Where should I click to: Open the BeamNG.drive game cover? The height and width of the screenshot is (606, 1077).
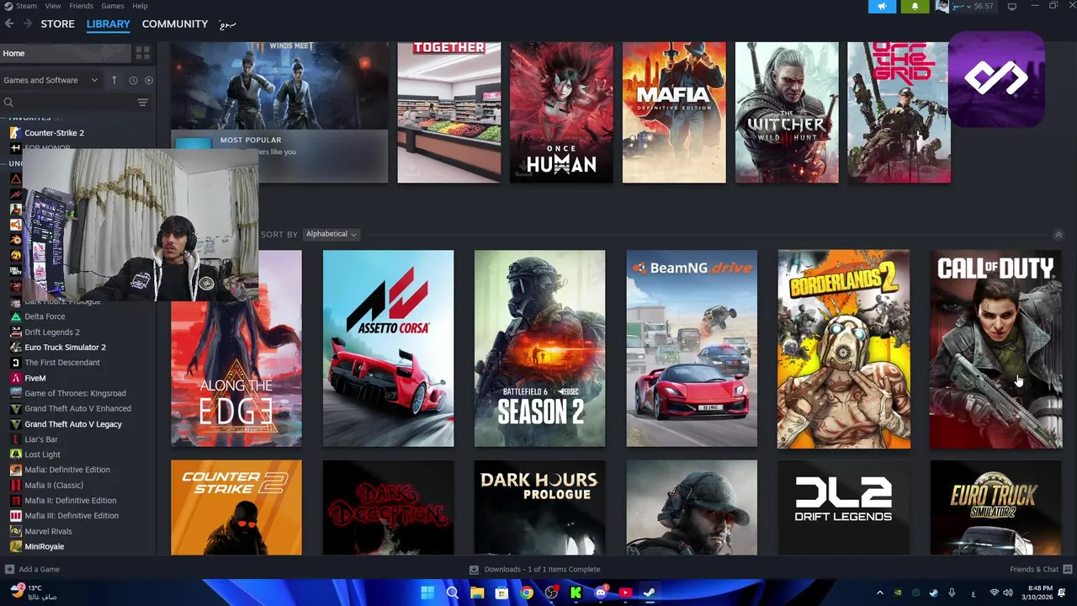pyautogui.click(x=692, y=348)
